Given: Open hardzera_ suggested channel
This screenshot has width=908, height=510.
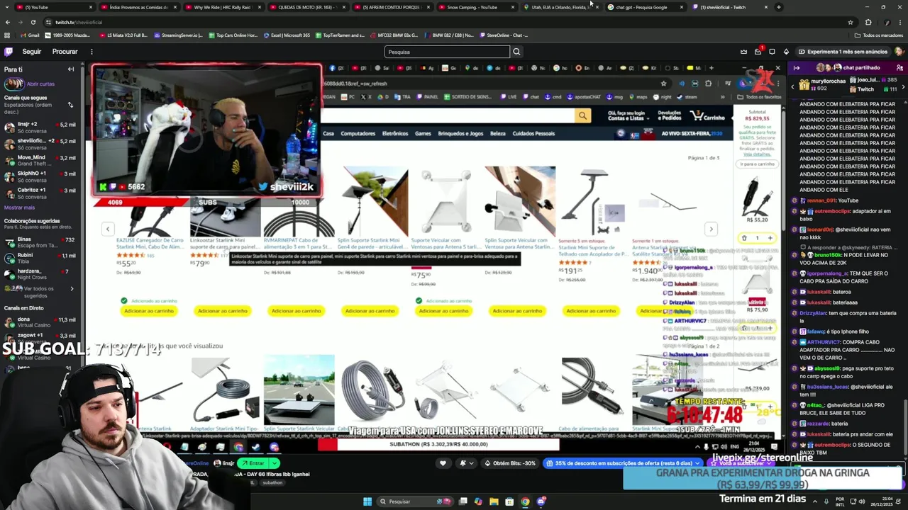Looking at the screenshot, I should (x=40, y=274).
